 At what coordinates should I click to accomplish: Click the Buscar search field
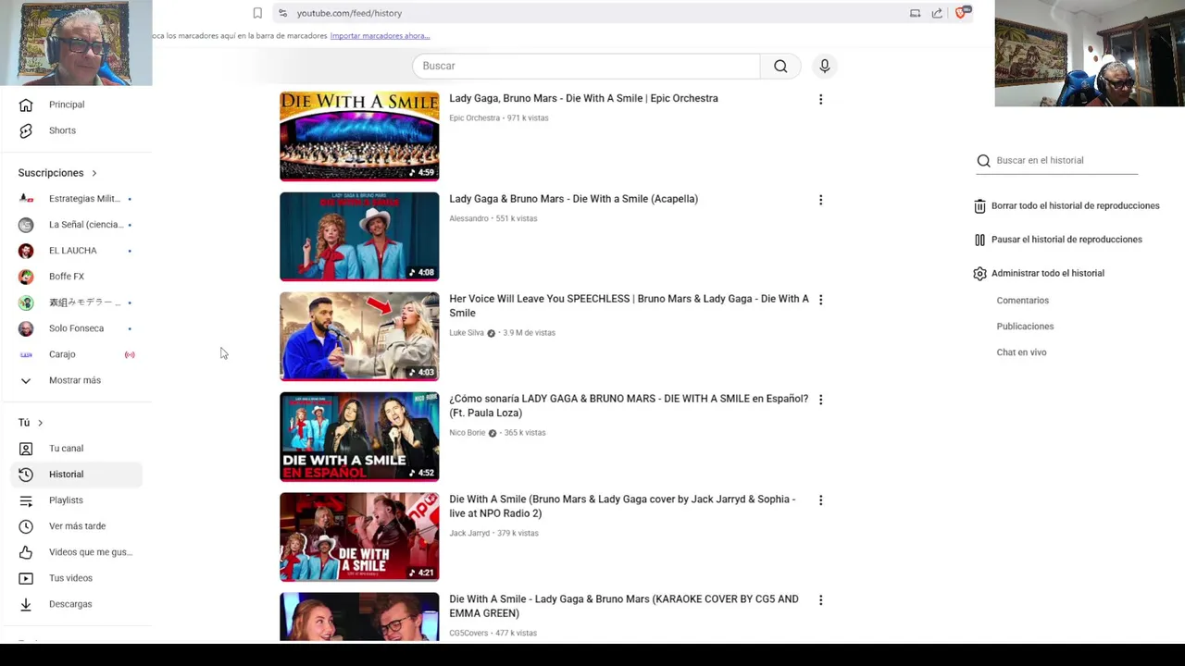pos(586,66)
